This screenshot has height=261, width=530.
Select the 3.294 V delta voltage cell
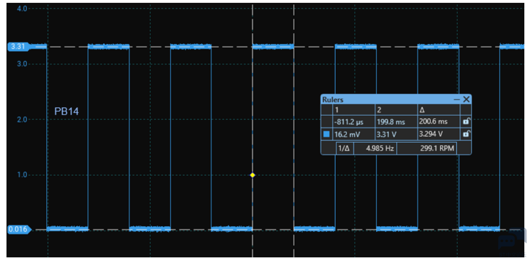[439, 134]
